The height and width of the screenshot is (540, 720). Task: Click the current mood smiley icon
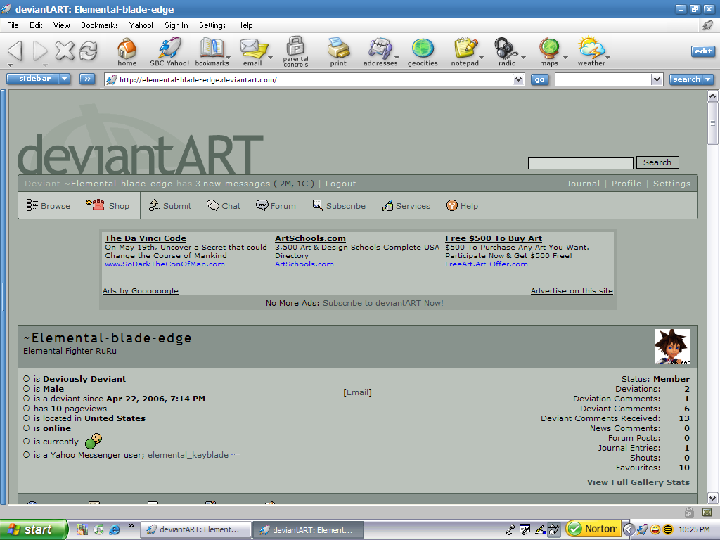(94, 442)
